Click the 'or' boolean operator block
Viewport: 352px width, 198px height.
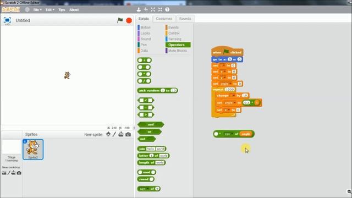point(150,132)
